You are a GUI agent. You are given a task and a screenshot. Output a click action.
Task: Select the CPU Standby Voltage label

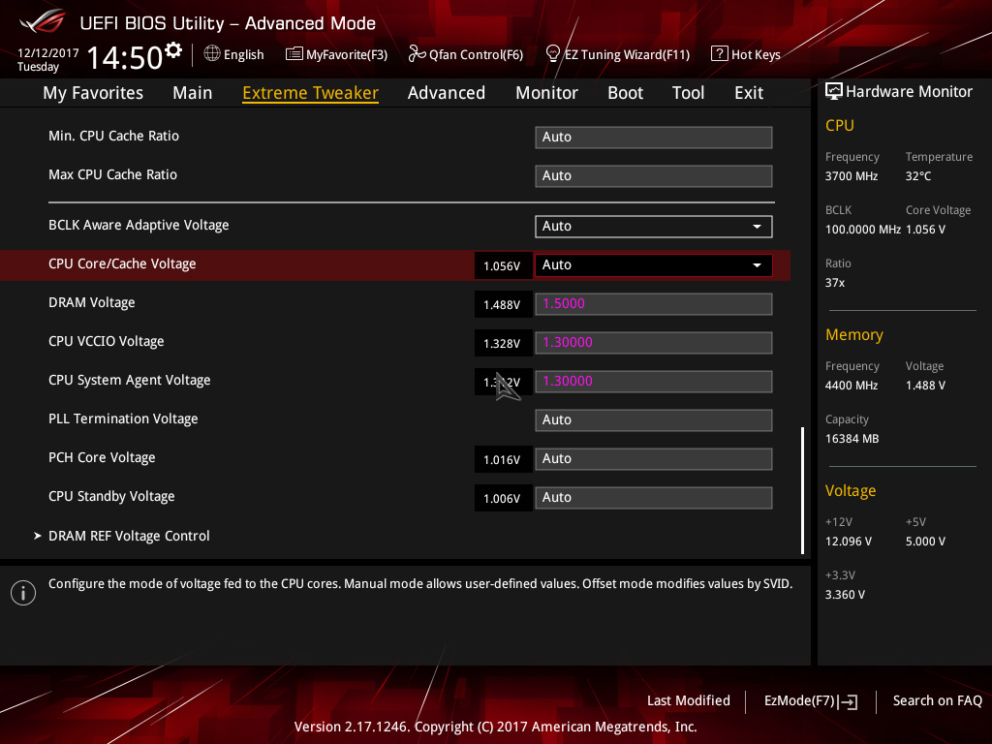(x=111, y=496)
